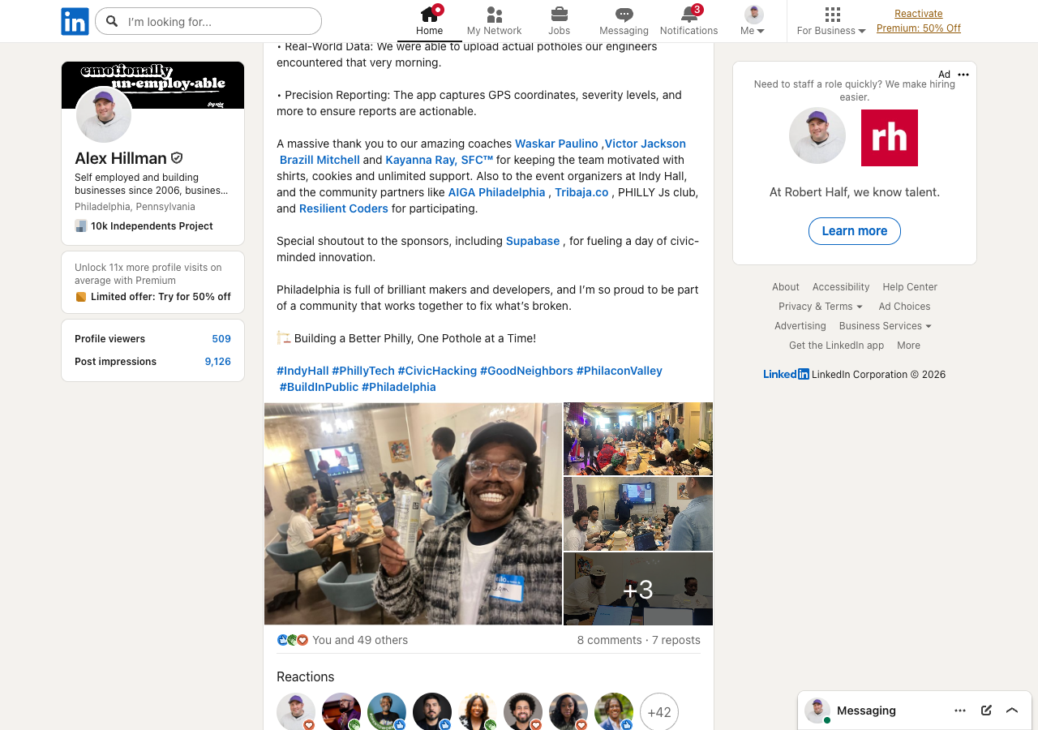Expand the Messaging panel chevron
Screen dimensions: 1038x730
tap(1012, 711)
